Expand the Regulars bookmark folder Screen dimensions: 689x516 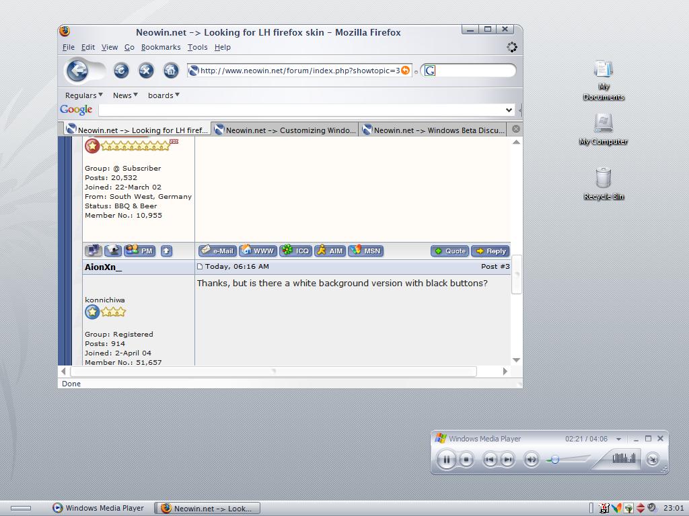pos(84,95)
